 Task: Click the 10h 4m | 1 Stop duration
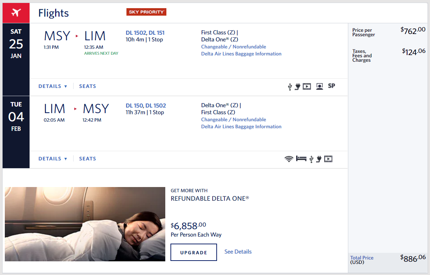[144, 40]
